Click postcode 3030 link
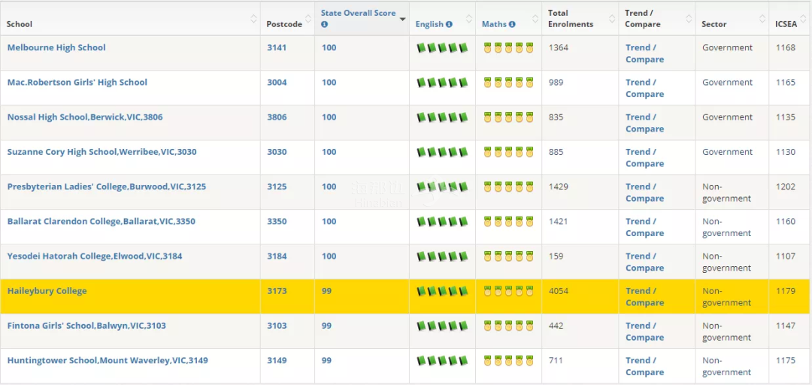Viewport: 812px width, 385px height. [277, 152]
